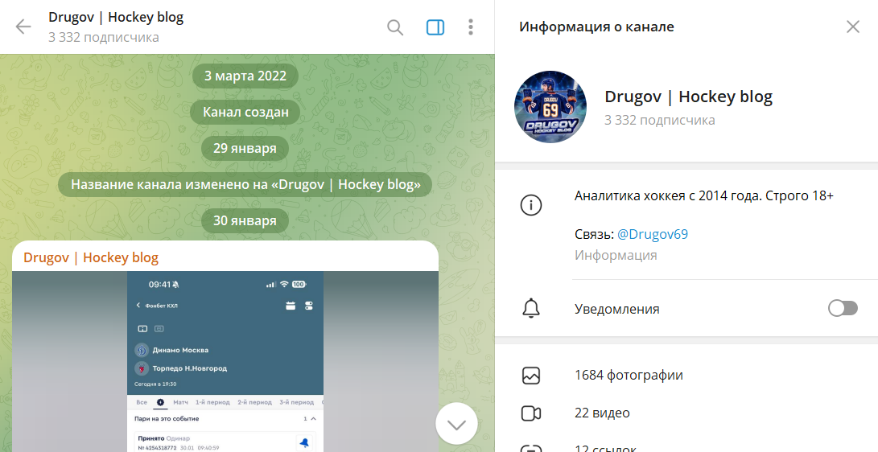The width and height of the screenshot is (878, 452).
Task: Click the bell icon next to Уведомления
Action: pyautogui.click(x=531, y=309)
